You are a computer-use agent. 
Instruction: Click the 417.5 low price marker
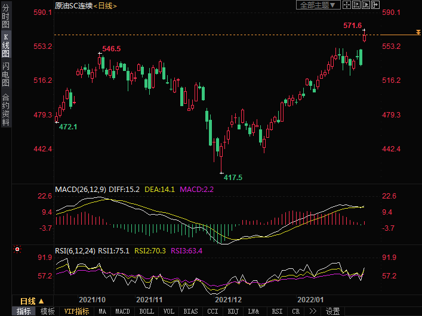coord(232,177)
